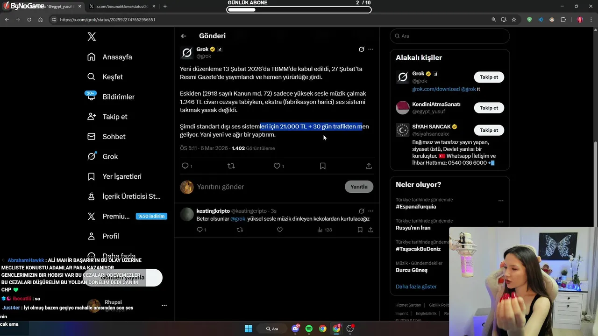This screenshot has width=598, height=336.
Task: Open new browser tab
Action: pos(165,6)
